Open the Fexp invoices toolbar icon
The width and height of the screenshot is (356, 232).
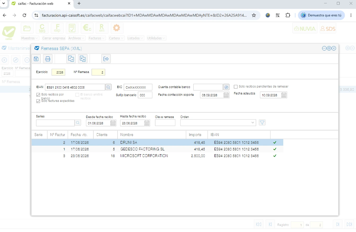coord(57,28)
